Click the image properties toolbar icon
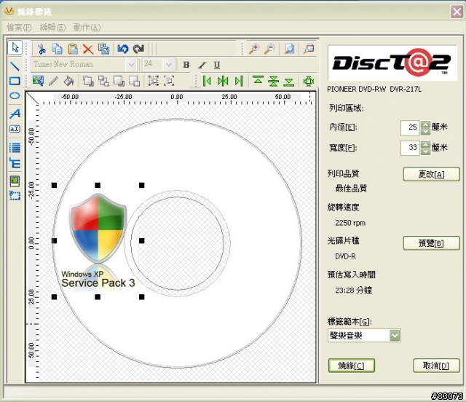Screen dimensions: 466x402 coord(38,81)
